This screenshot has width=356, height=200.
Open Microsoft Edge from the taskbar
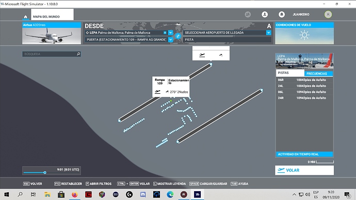[170, 194]
